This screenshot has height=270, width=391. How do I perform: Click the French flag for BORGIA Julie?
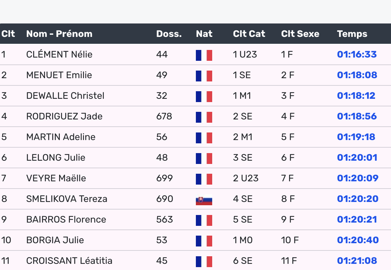[x=204, y=241]
